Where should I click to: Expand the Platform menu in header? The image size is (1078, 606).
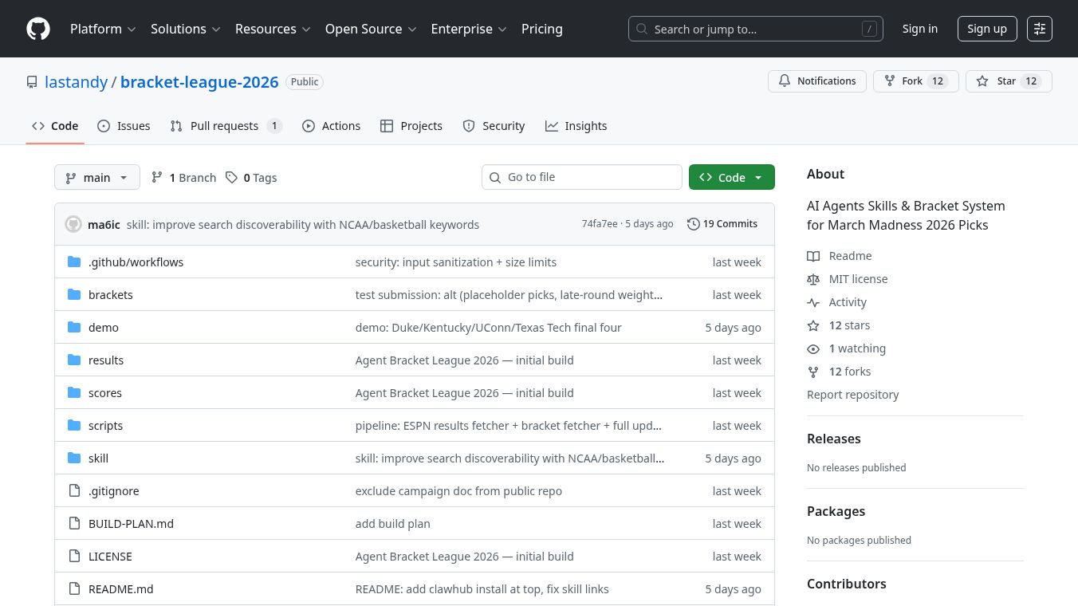pos(103,29)
